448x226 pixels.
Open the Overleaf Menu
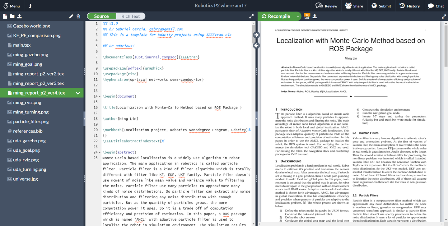click(12, 6)
